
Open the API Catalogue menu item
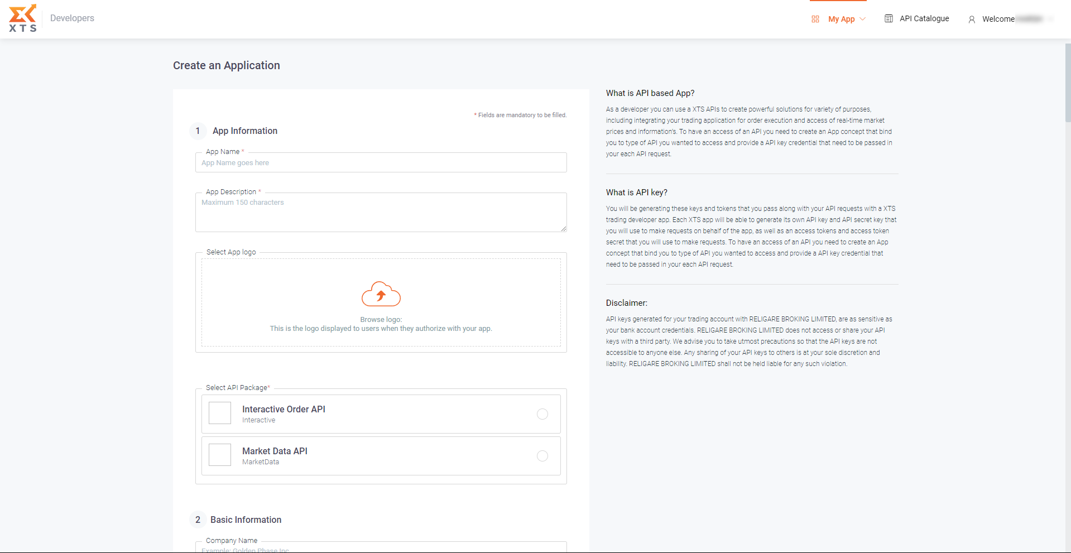click(924, 18)
